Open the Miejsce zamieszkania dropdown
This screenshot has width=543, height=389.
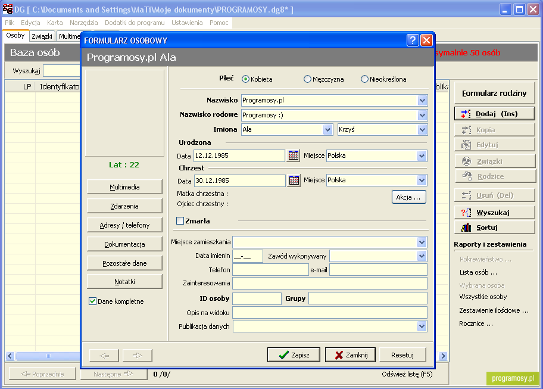point(422,242)
